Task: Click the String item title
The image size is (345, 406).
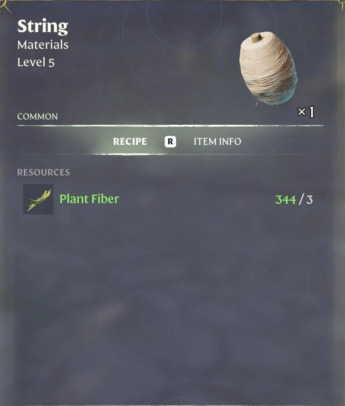Action: coord(43,27)
